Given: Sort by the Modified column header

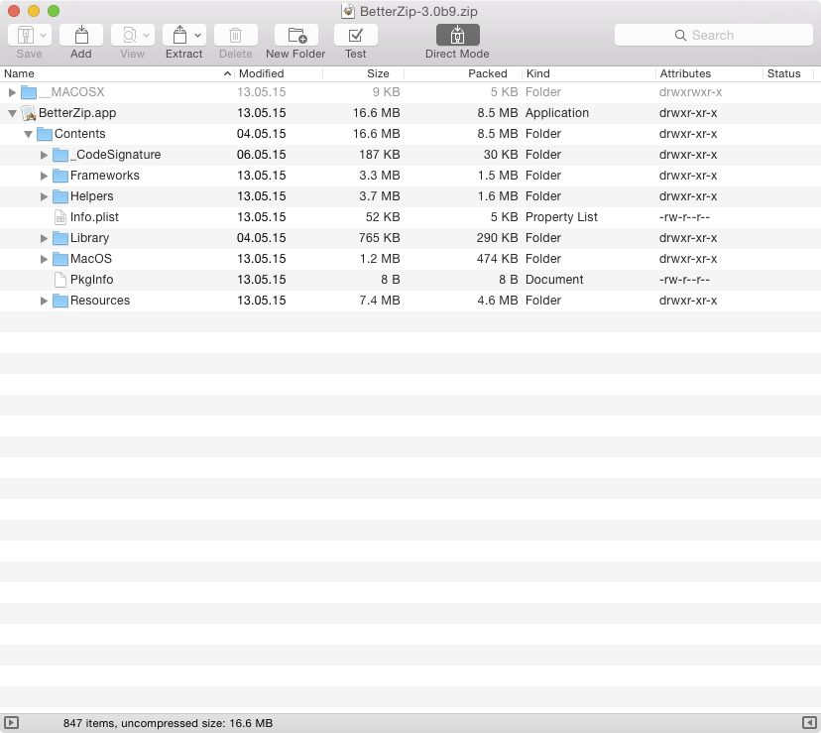Looking at the screenshot, I should point(279,73).
